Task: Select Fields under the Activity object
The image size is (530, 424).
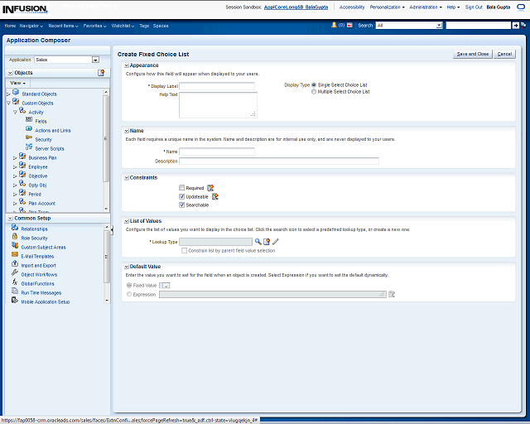Action: tap(41, 121)
